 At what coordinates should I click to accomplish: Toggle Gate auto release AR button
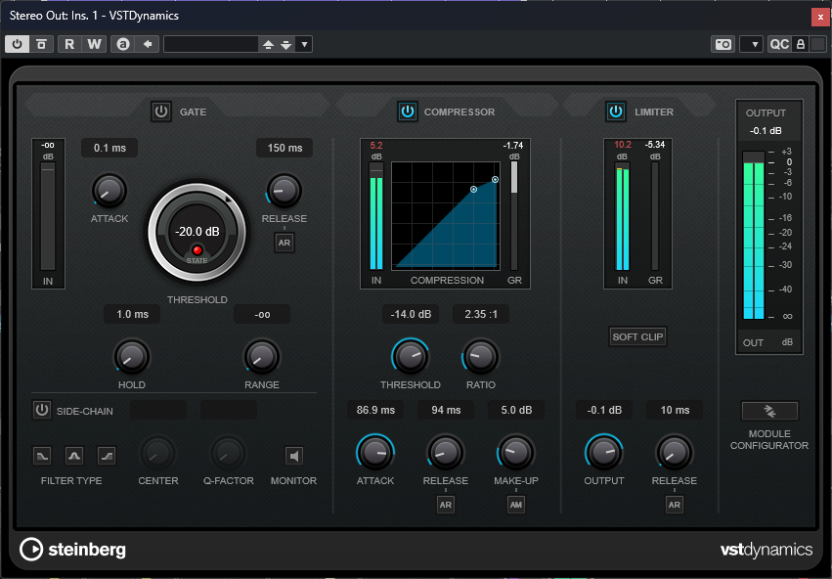285,243
